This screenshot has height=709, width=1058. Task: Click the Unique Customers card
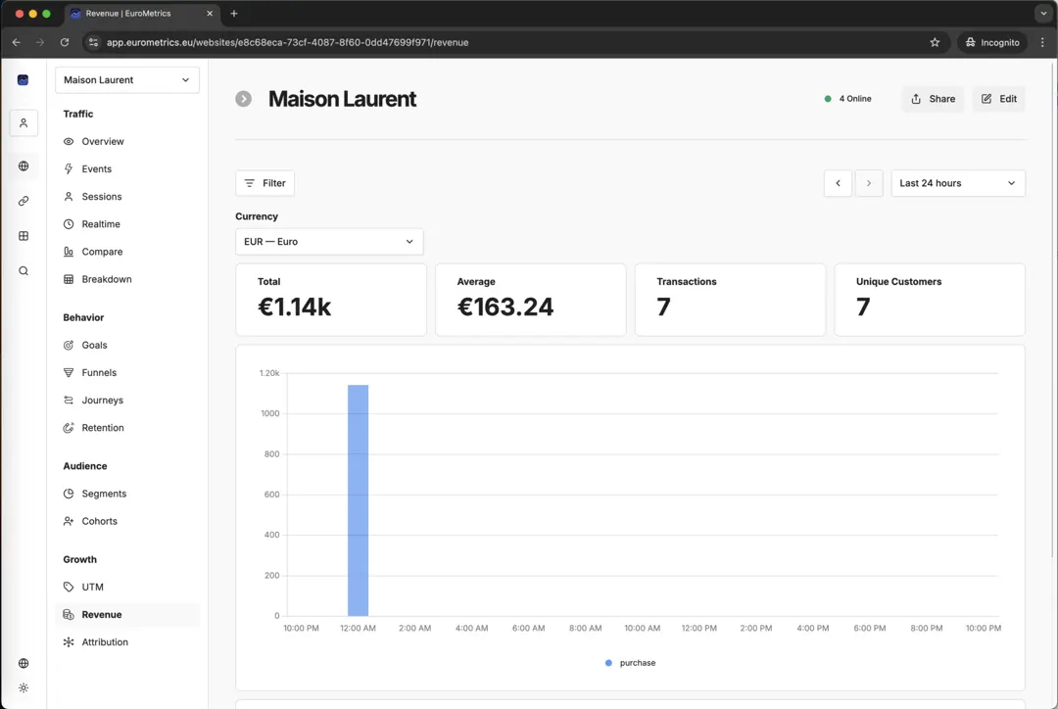coord(930,300)
